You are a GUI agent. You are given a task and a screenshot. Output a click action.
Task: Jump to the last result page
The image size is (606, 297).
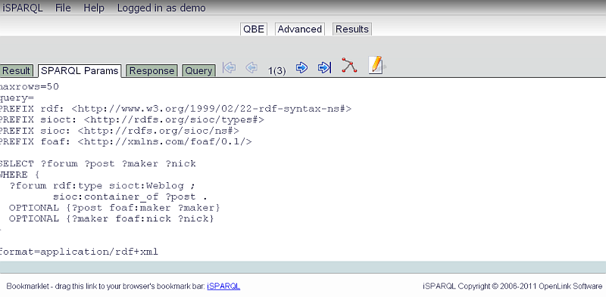tap(324, 68)
